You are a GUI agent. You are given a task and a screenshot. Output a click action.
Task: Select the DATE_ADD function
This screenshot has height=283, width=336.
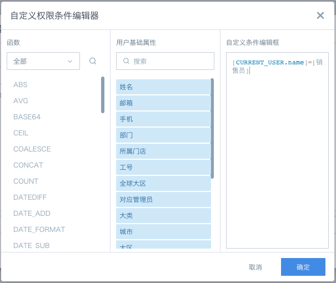[x=32, y=214]
